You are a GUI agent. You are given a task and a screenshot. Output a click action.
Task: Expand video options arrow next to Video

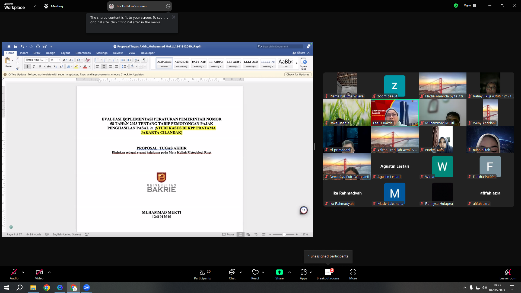point(49,272)
